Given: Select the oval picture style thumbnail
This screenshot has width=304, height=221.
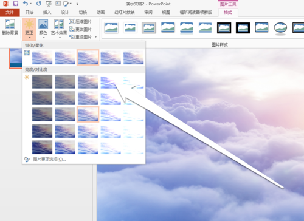Looking at the screenshot, I should pyautogui.click(x=280, y=28).
